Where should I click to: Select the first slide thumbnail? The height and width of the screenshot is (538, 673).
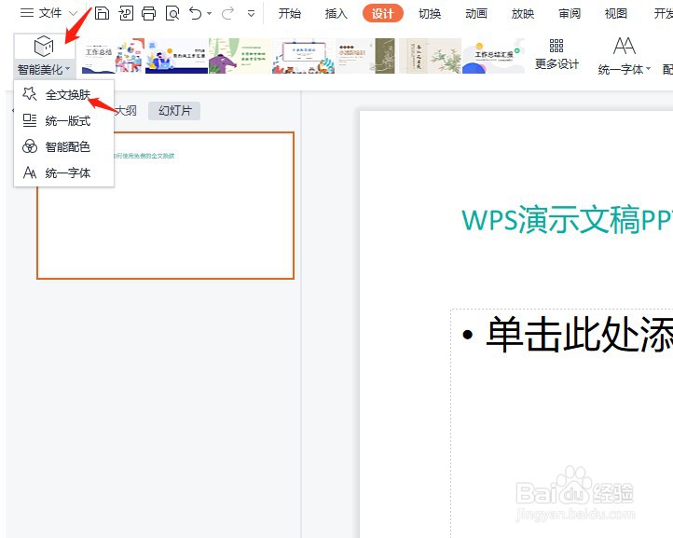tap(165, 205)
